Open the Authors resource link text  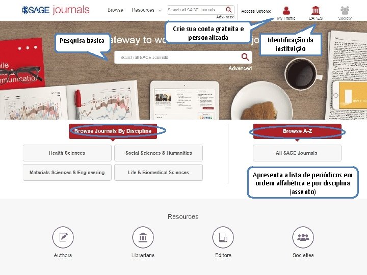click(x=63, y=255)
